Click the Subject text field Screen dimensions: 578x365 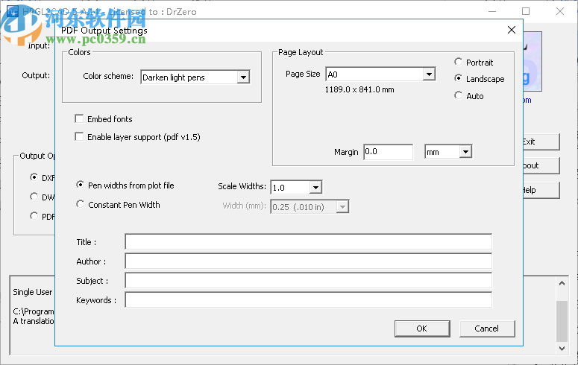[x=309, y=281]
